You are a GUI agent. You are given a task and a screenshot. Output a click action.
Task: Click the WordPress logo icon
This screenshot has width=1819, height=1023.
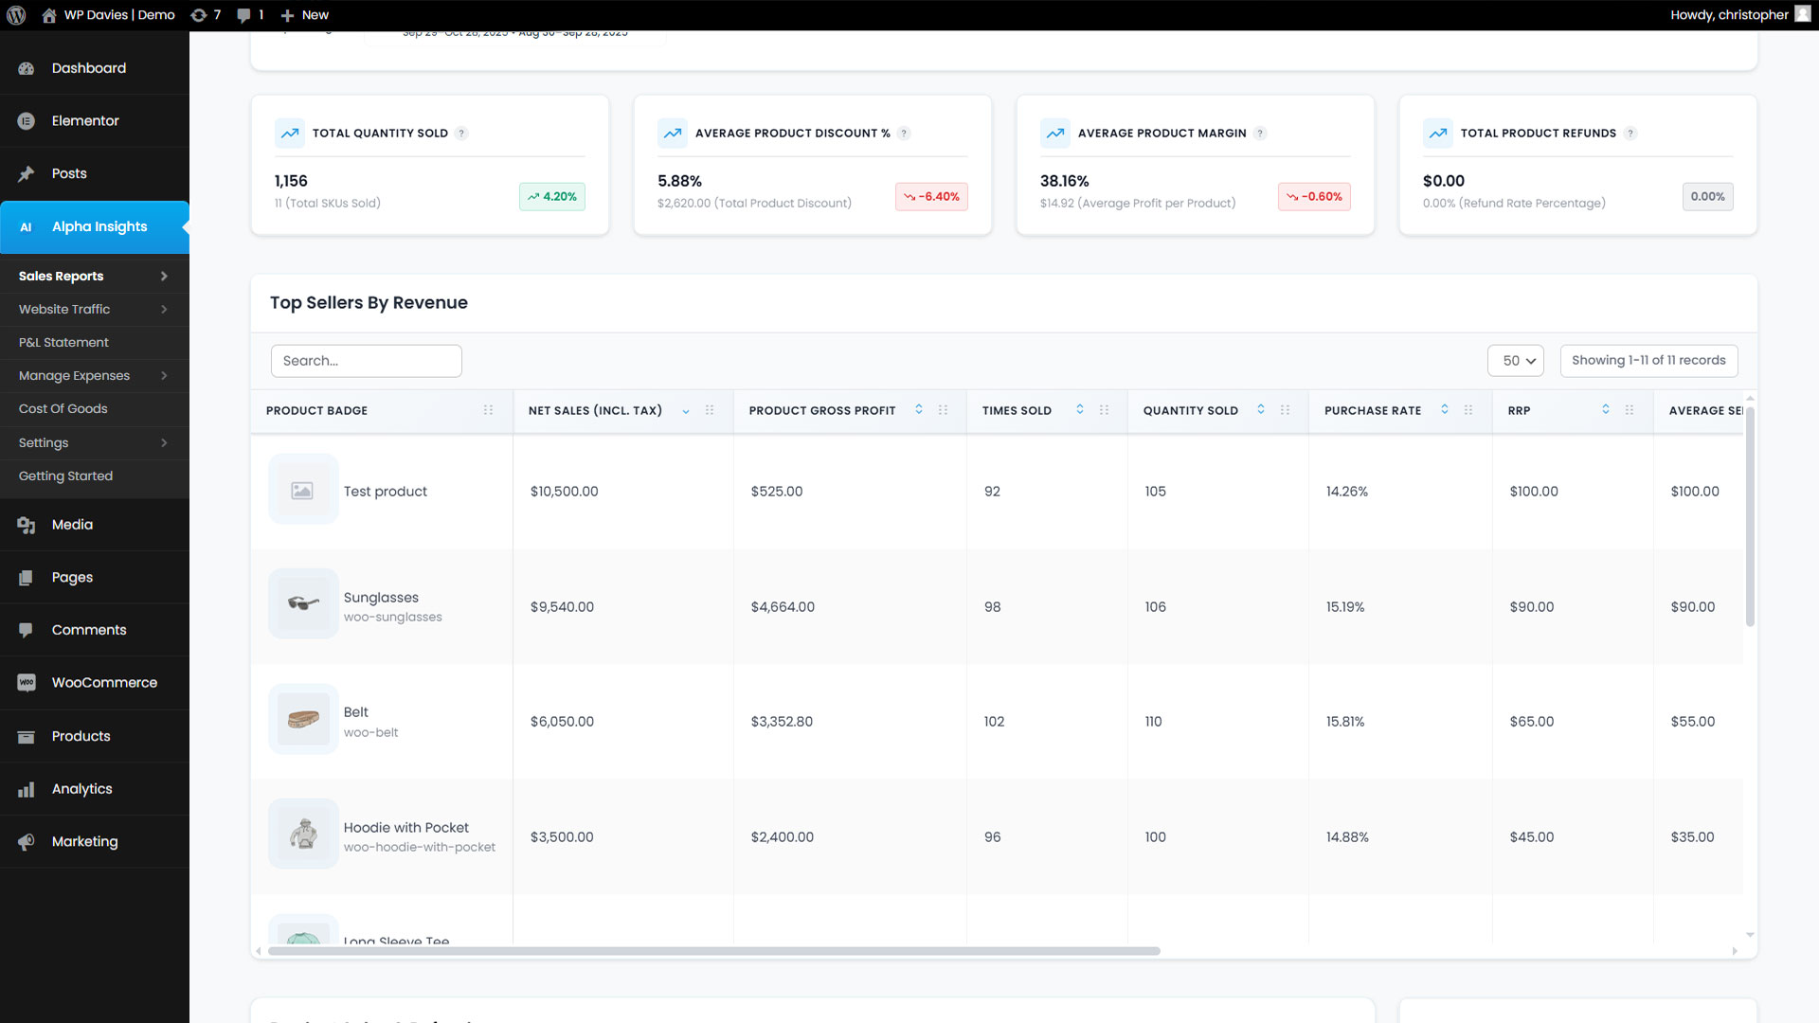click(16, 15)
